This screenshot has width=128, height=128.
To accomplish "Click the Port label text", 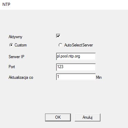I will coord(12,67).
